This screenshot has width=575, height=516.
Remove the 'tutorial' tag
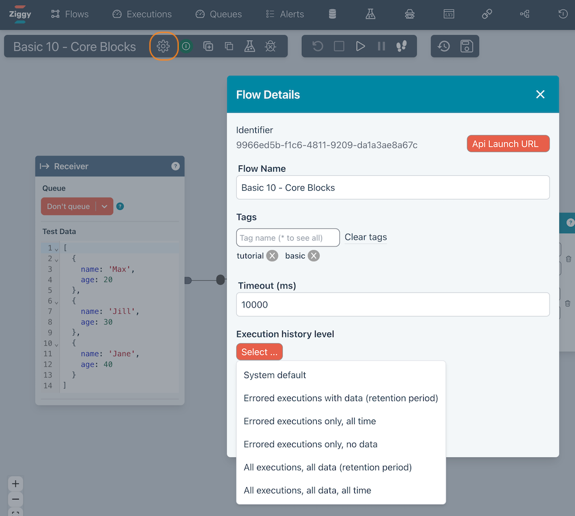(x=272, y=256)
